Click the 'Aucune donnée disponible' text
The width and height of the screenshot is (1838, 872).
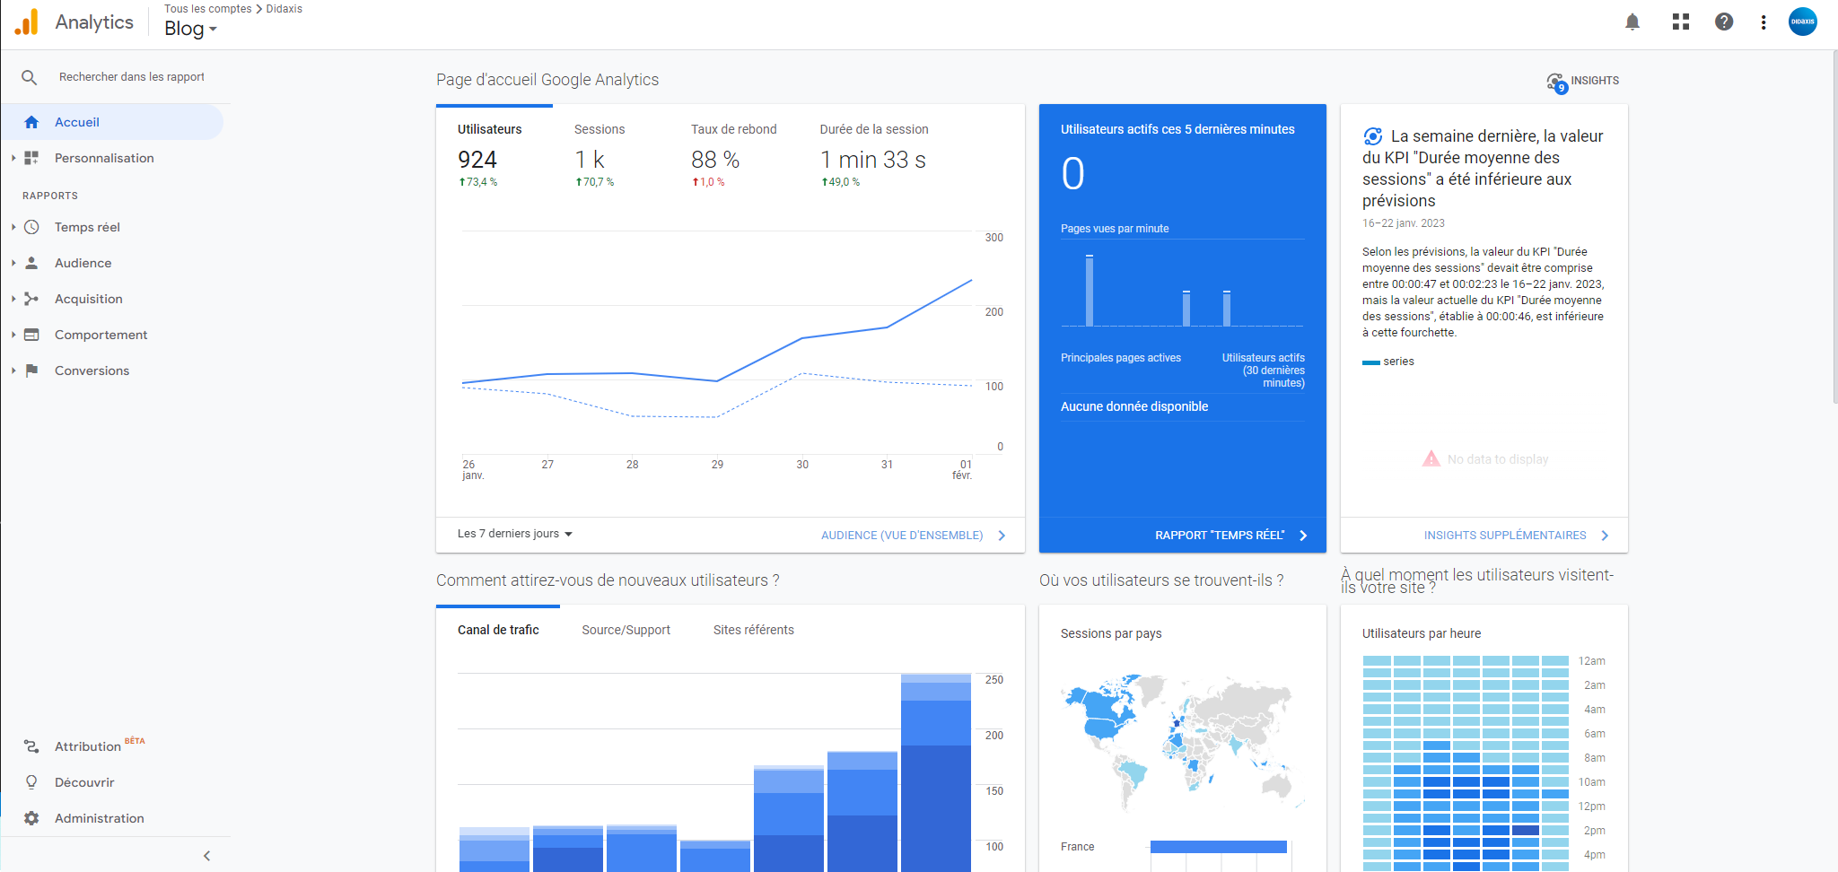click(1134, 406)
